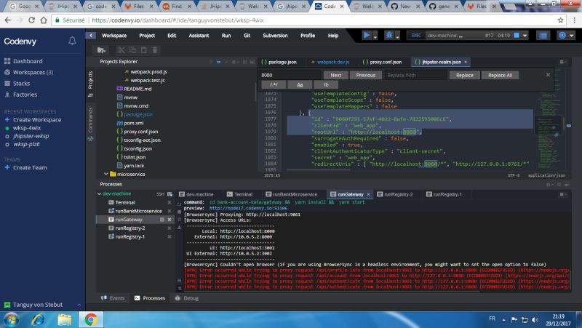This screenshot has width=582, height=328.
Task: Click the perspective list icon in toolbar
Action: 543,35
